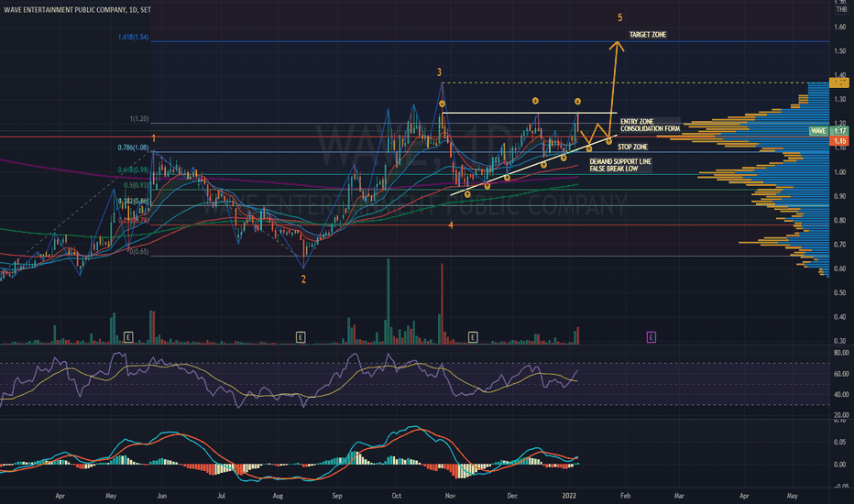854x504 pixels.
Task: Select the orange wave 4 label
Action: point(451,225)
